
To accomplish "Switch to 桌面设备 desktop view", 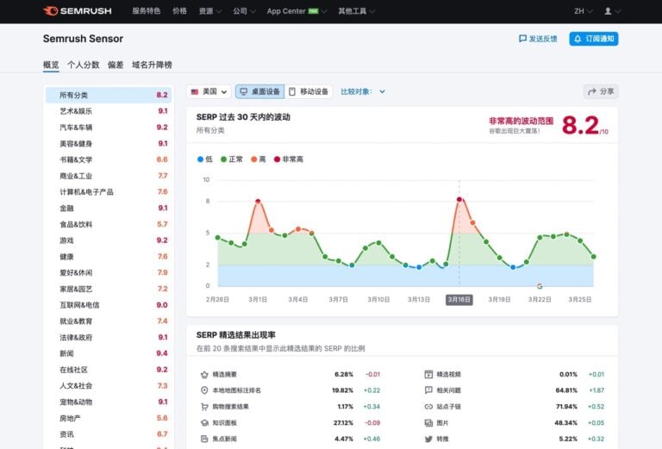I will click(259, 91).
